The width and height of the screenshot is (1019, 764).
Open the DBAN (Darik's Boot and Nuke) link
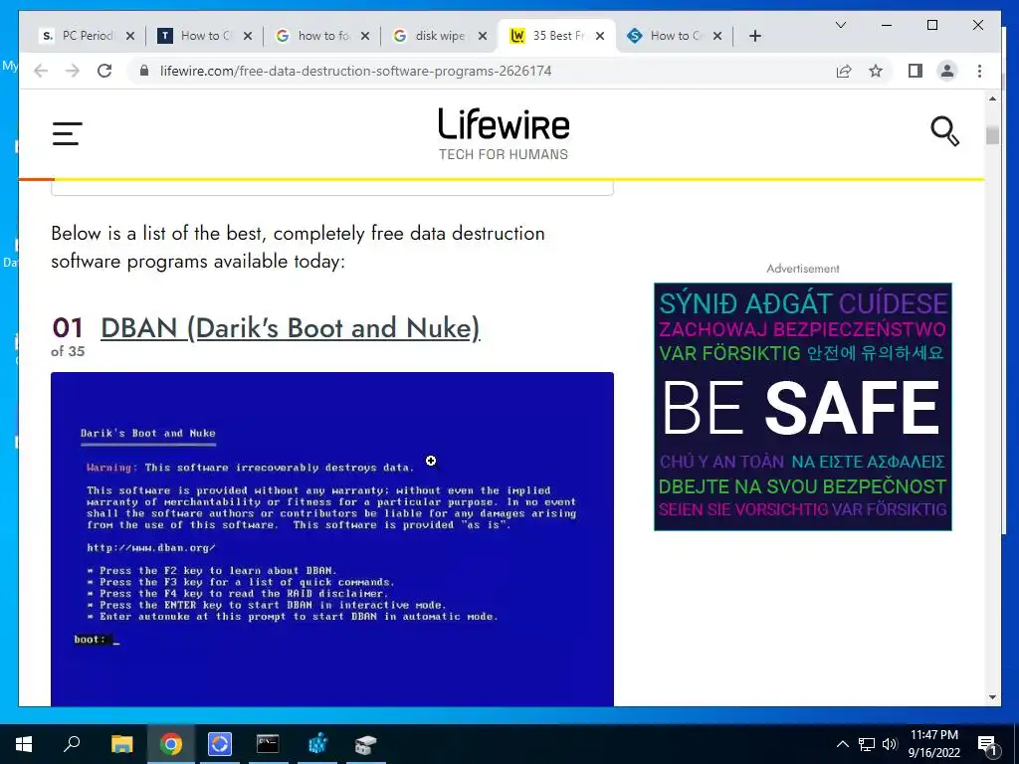point(291,328)
